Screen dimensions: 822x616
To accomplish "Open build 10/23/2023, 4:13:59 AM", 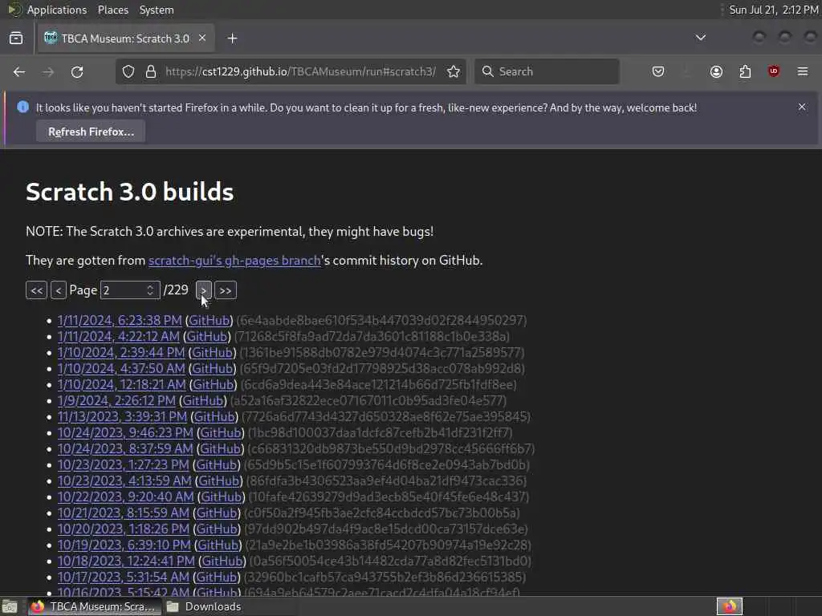I will (124, 481).
